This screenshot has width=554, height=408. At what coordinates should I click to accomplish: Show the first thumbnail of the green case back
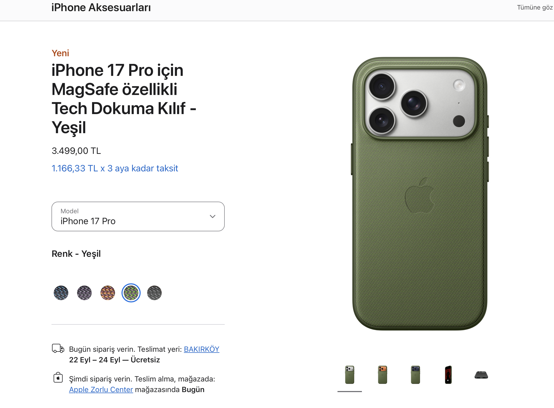pyautogui.click(x=350, y=375)
